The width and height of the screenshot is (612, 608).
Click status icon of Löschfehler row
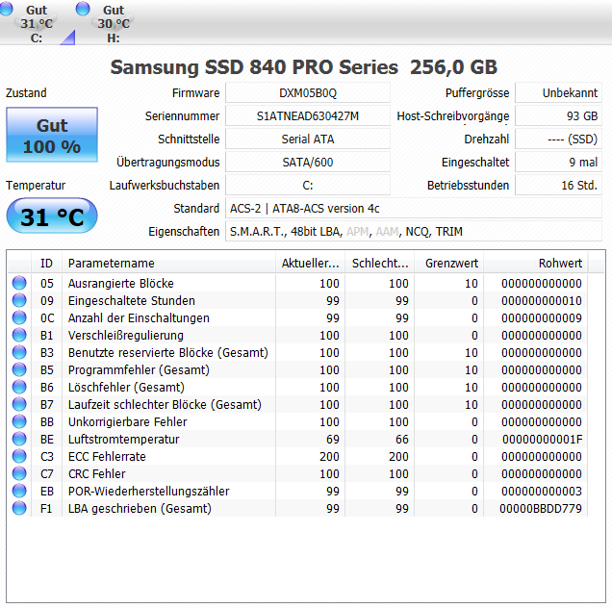pos(19,387)
